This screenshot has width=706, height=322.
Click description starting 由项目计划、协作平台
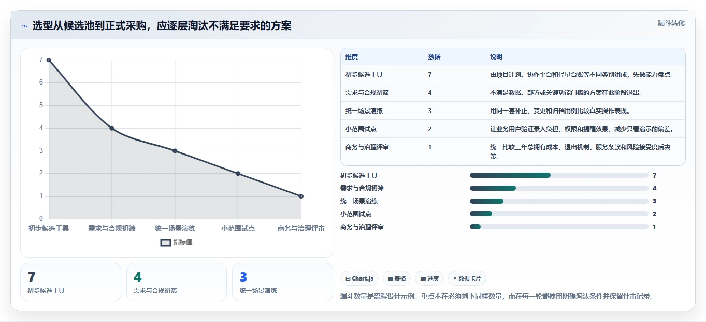(x=582, y=75)
